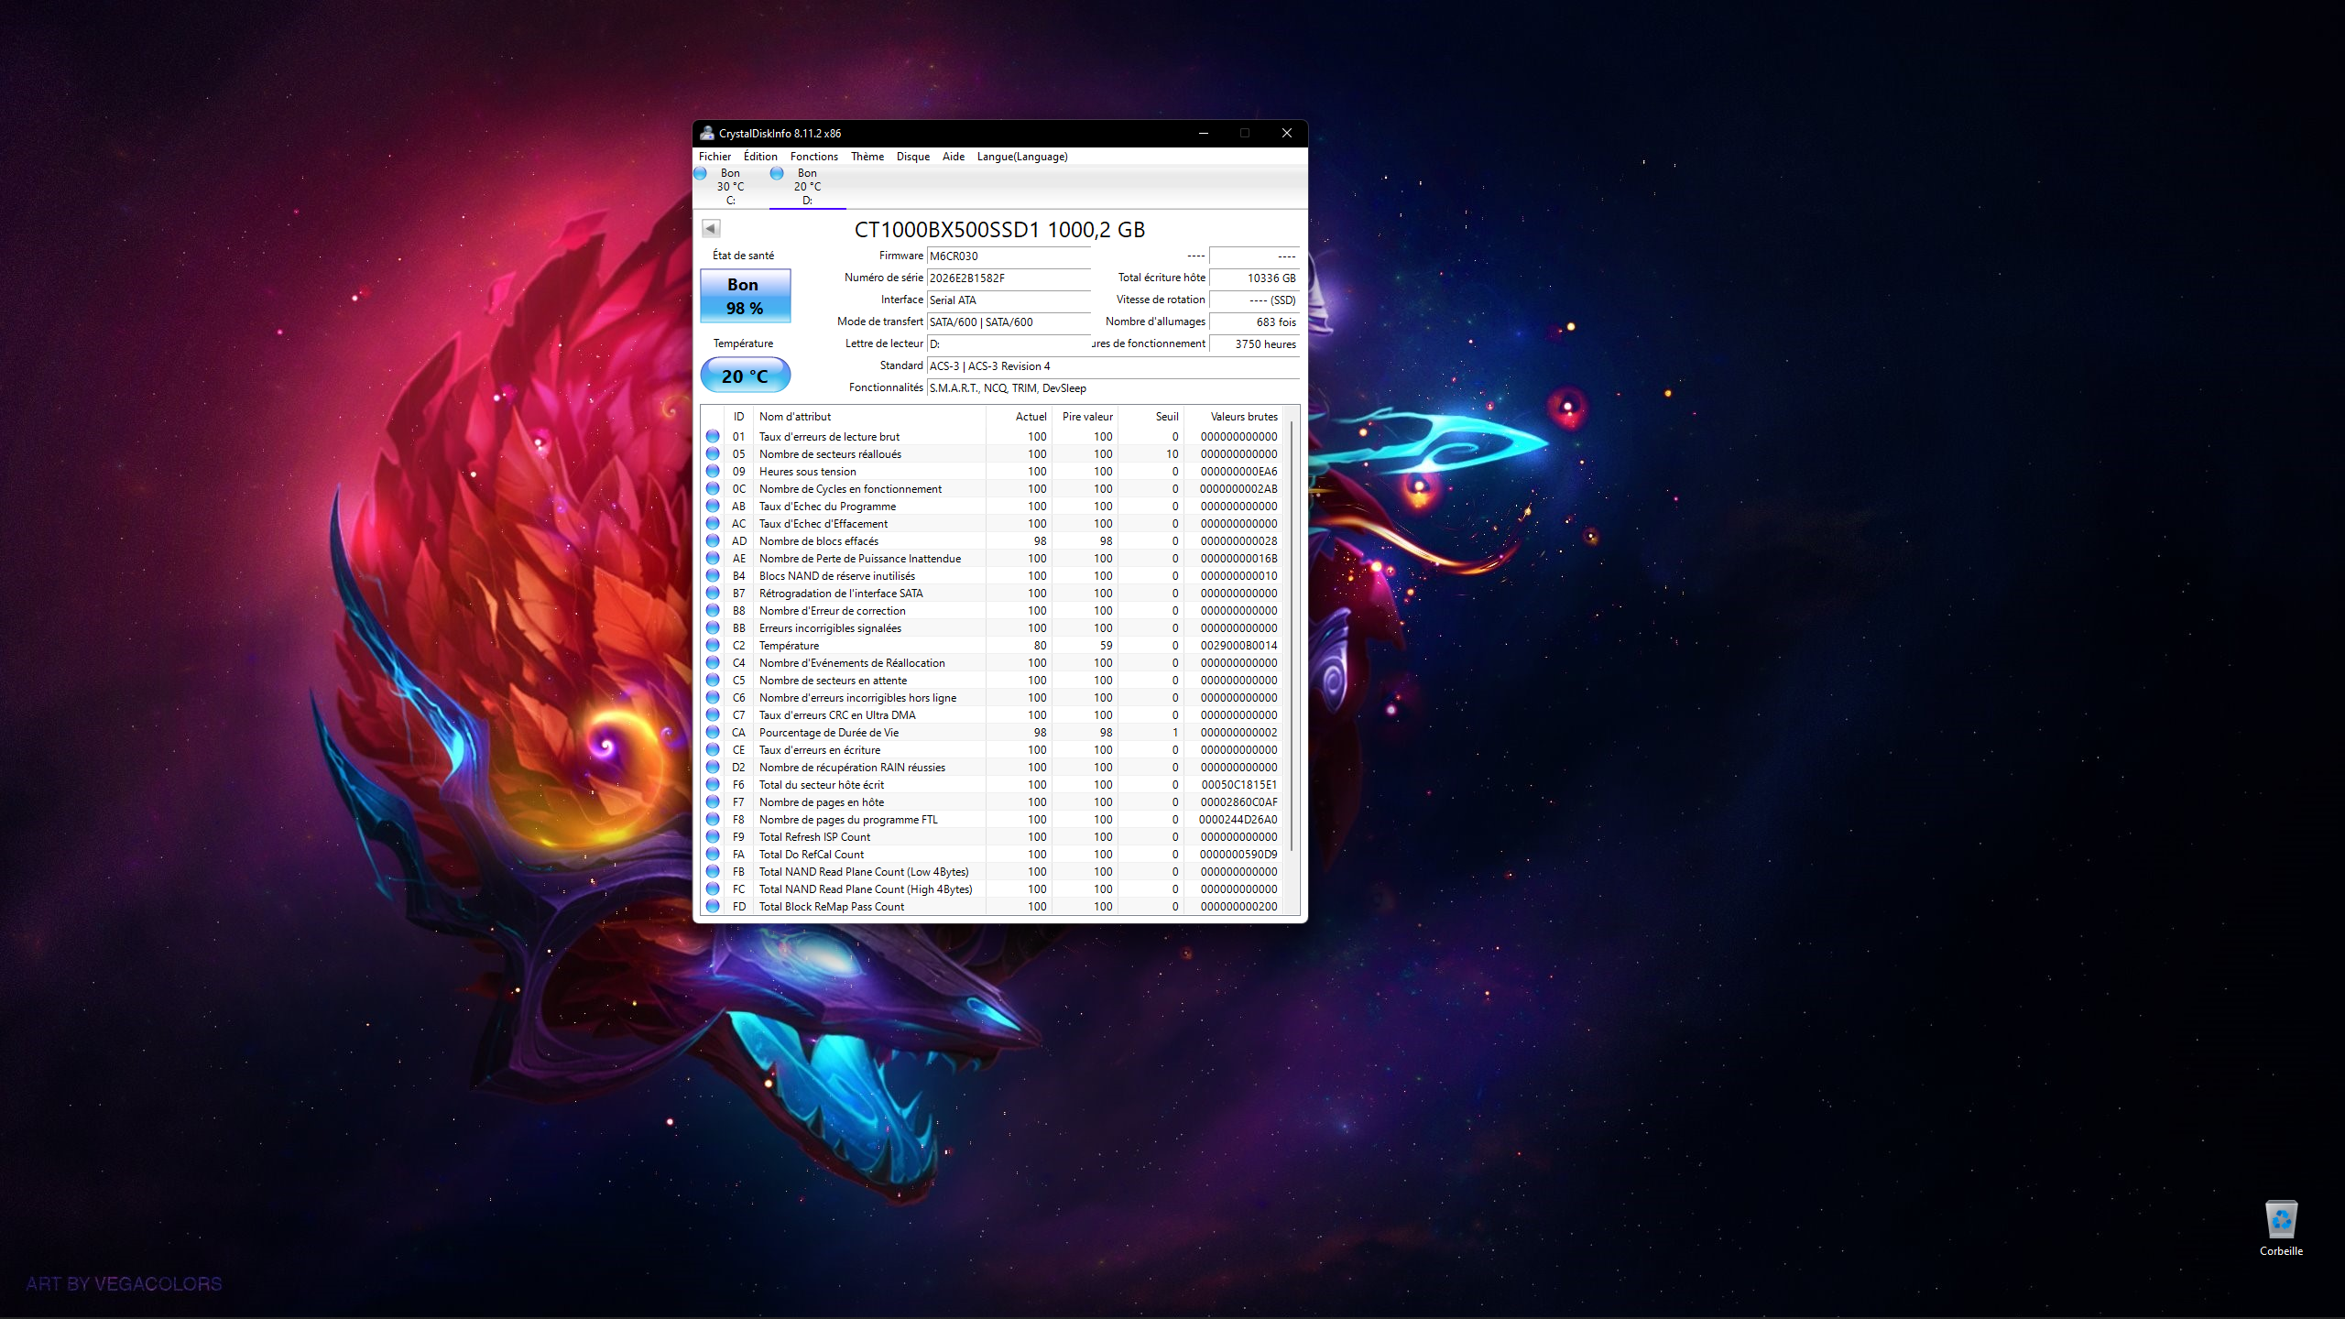Click status icon of row C7 erreurs CRC Ultra DMA

713,714
